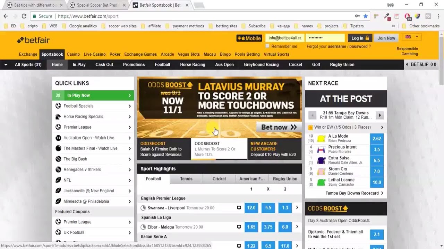Screen dimensions: 444x249
Task: Click the key icon in address bar
Action: [x=357, y=16]
